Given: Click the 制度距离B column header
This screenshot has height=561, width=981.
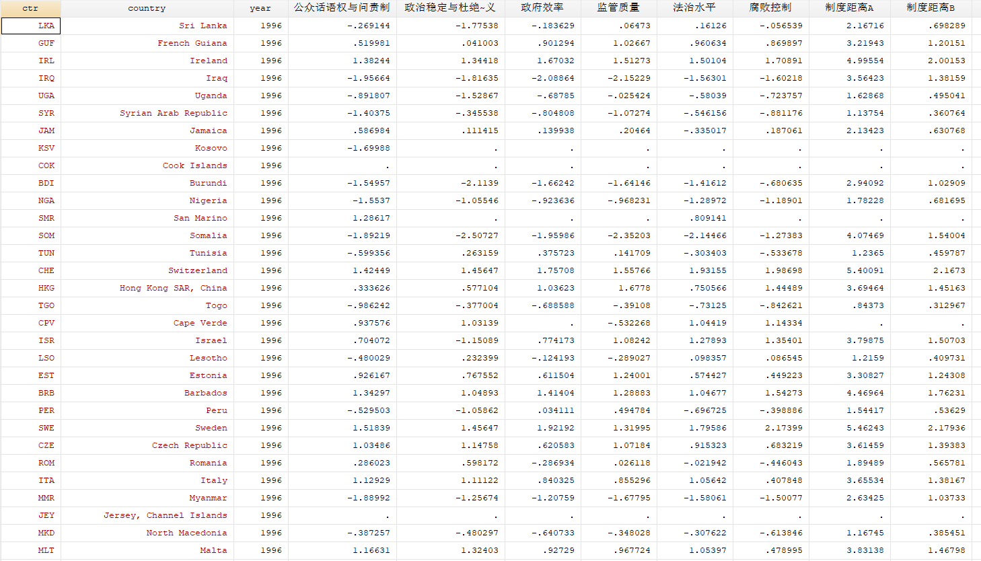Looking at the screenshot, I should (x=931, y=8).
